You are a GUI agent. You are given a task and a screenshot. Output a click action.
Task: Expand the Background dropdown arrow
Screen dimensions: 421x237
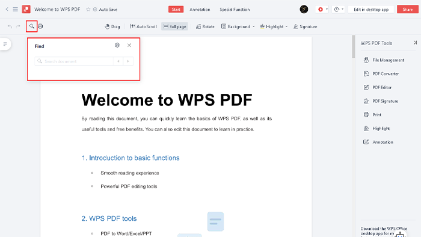tap(253, 26)
